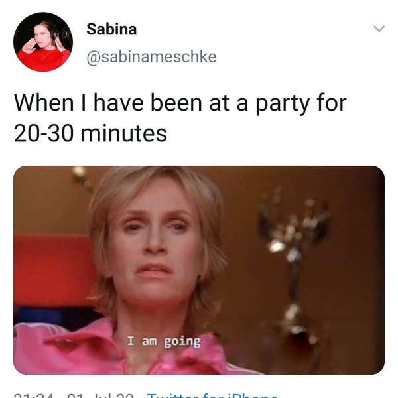Open the display name Sabina
This screenshot has width=398, height=398.
111,29
